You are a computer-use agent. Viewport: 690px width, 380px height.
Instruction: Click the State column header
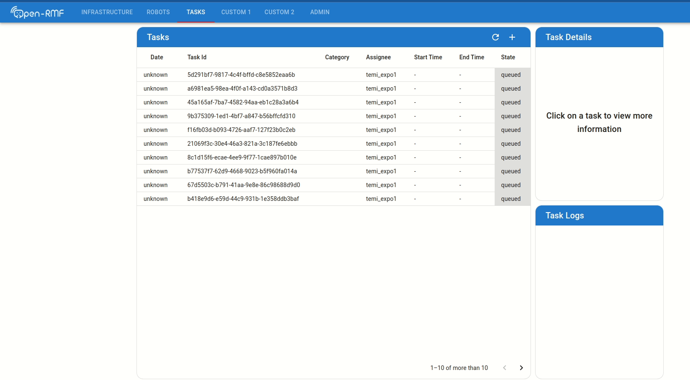[x=508, y=57]
